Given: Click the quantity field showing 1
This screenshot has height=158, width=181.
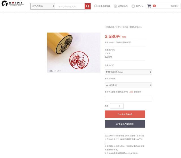Looking at the screenshot, I should pos(117,106).
